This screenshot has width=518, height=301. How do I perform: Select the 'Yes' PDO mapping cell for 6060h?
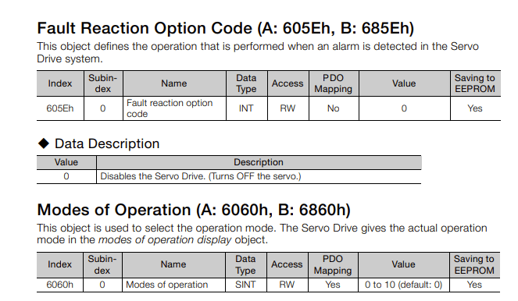pyautogui.click(x=333, y=285)
